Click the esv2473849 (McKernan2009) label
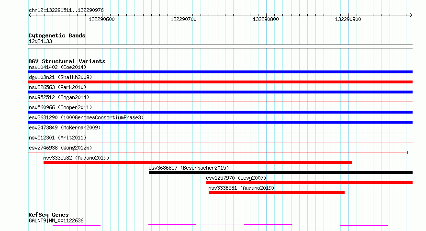The width and height of the screenshot is (426, 231). (65, 127)
